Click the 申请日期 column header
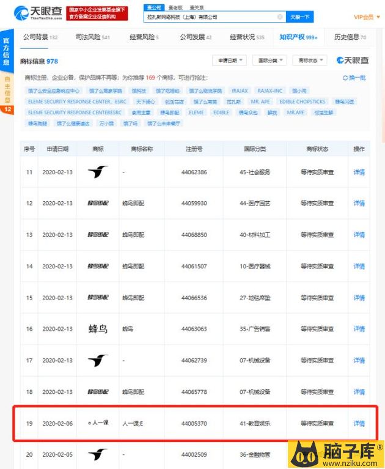This screenshot has height=469, width=385. pos(57,149)
